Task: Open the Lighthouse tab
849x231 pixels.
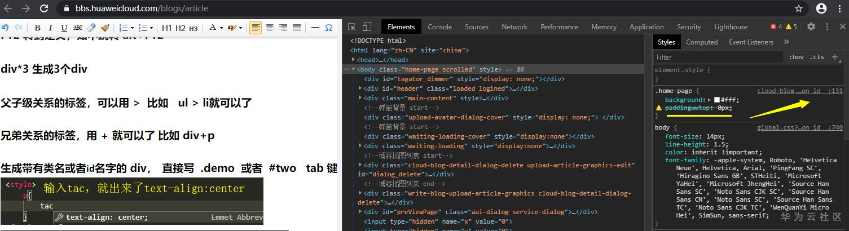Action: click(731, 26)
